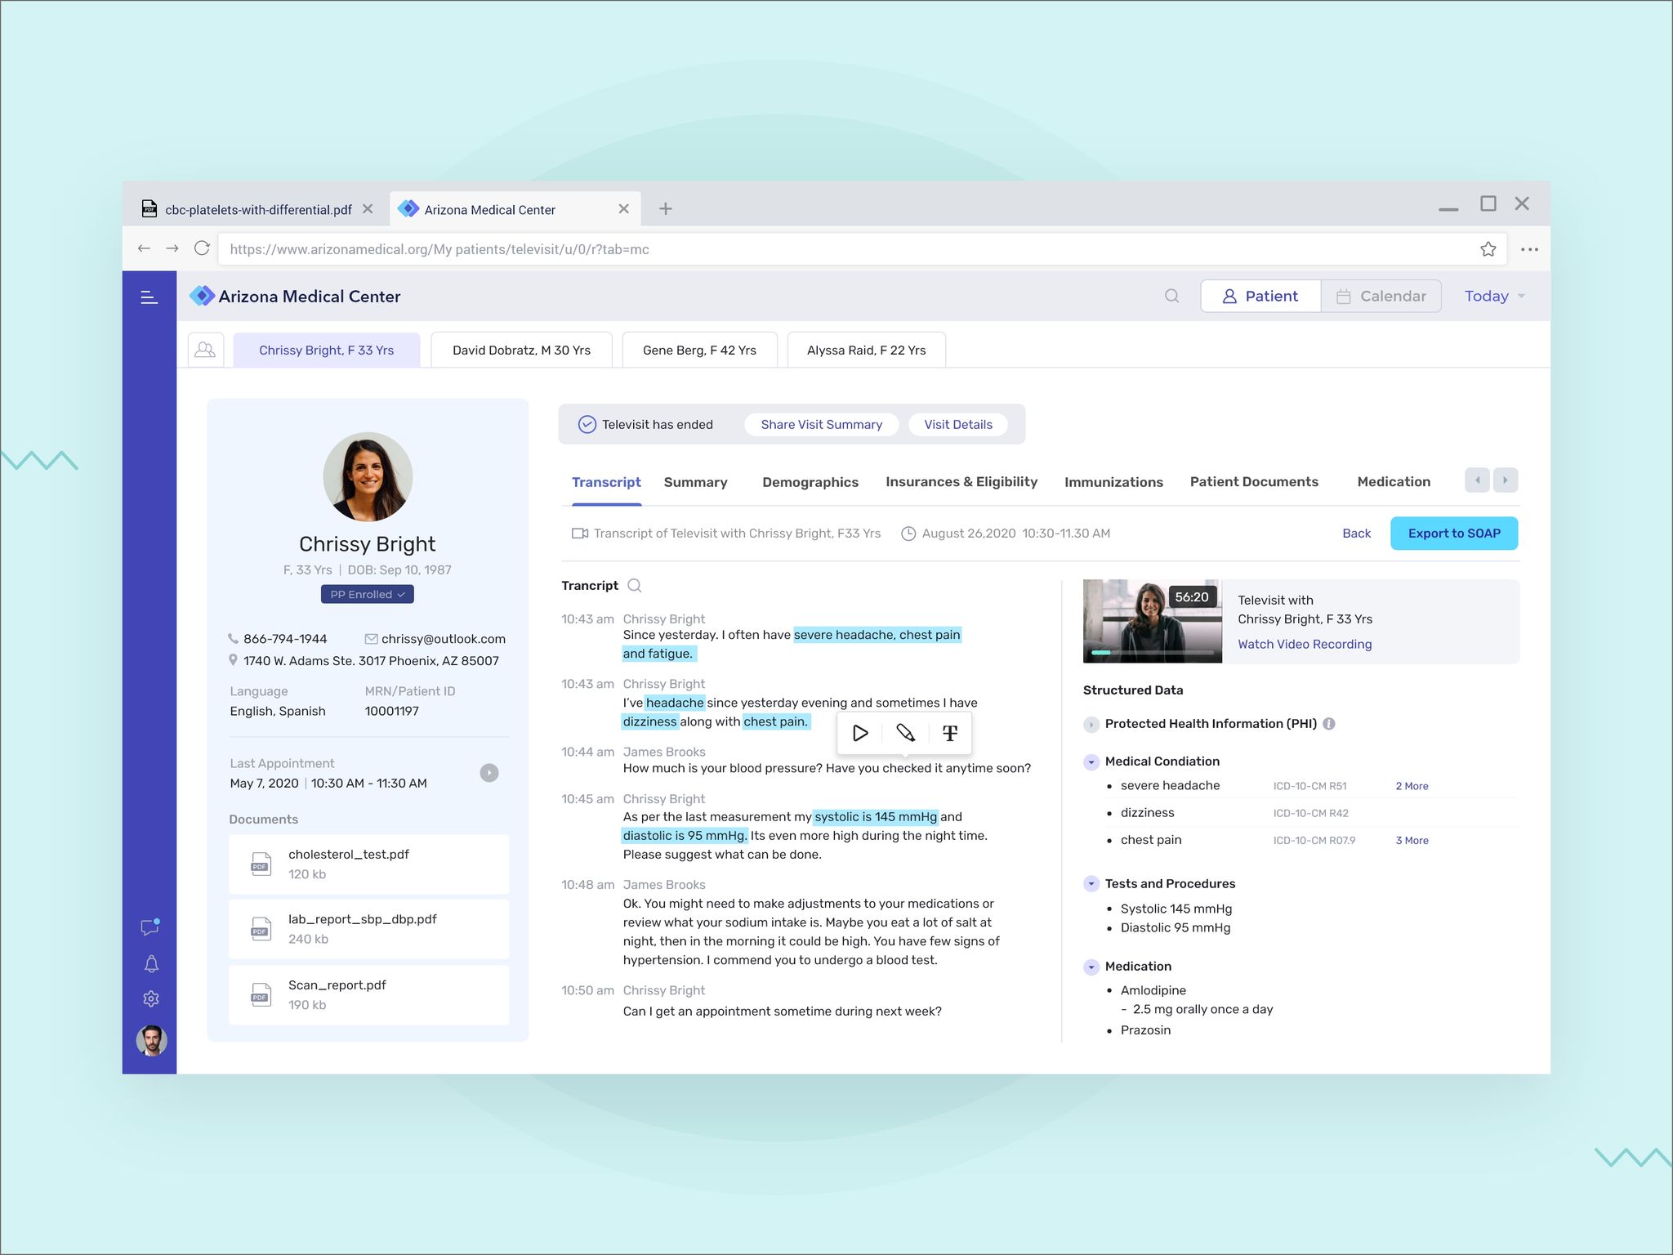The width and height of the screenshot is (1673, 1255).
Task: Click the strikethrough text icon in popup
Action: tap(949, 733)
